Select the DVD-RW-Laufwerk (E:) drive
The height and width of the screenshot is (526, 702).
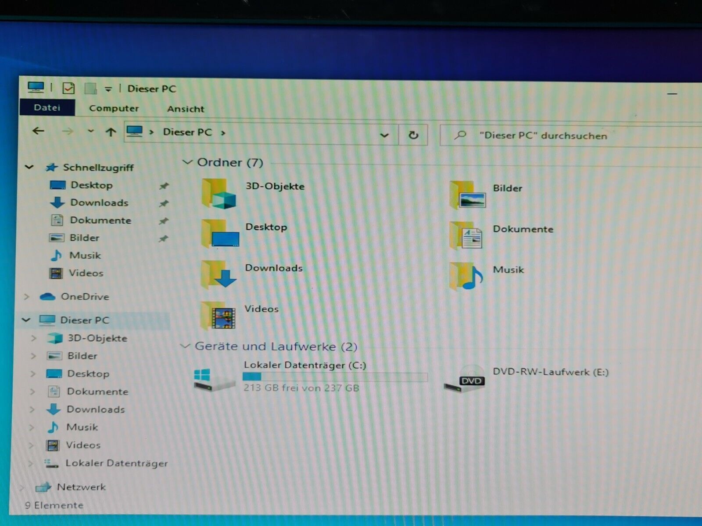click(x=464, y=378)
